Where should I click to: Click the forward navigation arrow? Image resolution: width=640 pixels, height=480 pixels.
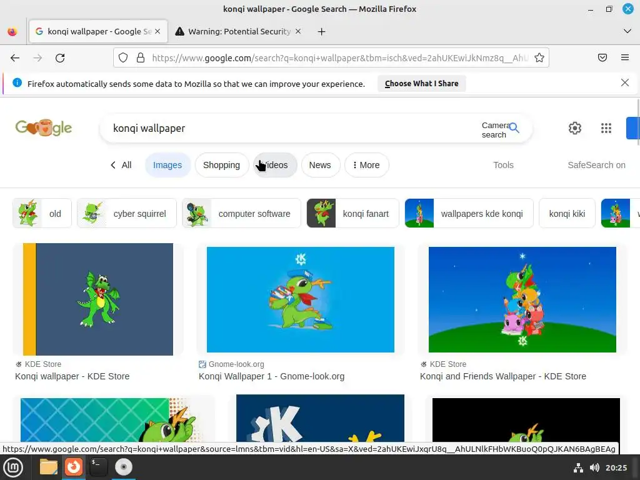pyautogui.click(x=37, y=58)
